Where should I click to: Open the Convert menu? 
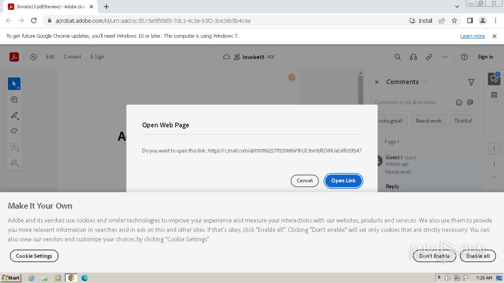point(72,57)
